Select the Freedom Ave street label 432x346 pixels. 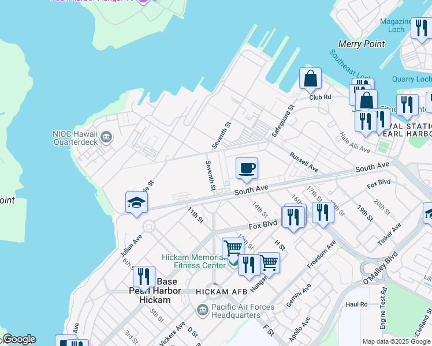321,255
